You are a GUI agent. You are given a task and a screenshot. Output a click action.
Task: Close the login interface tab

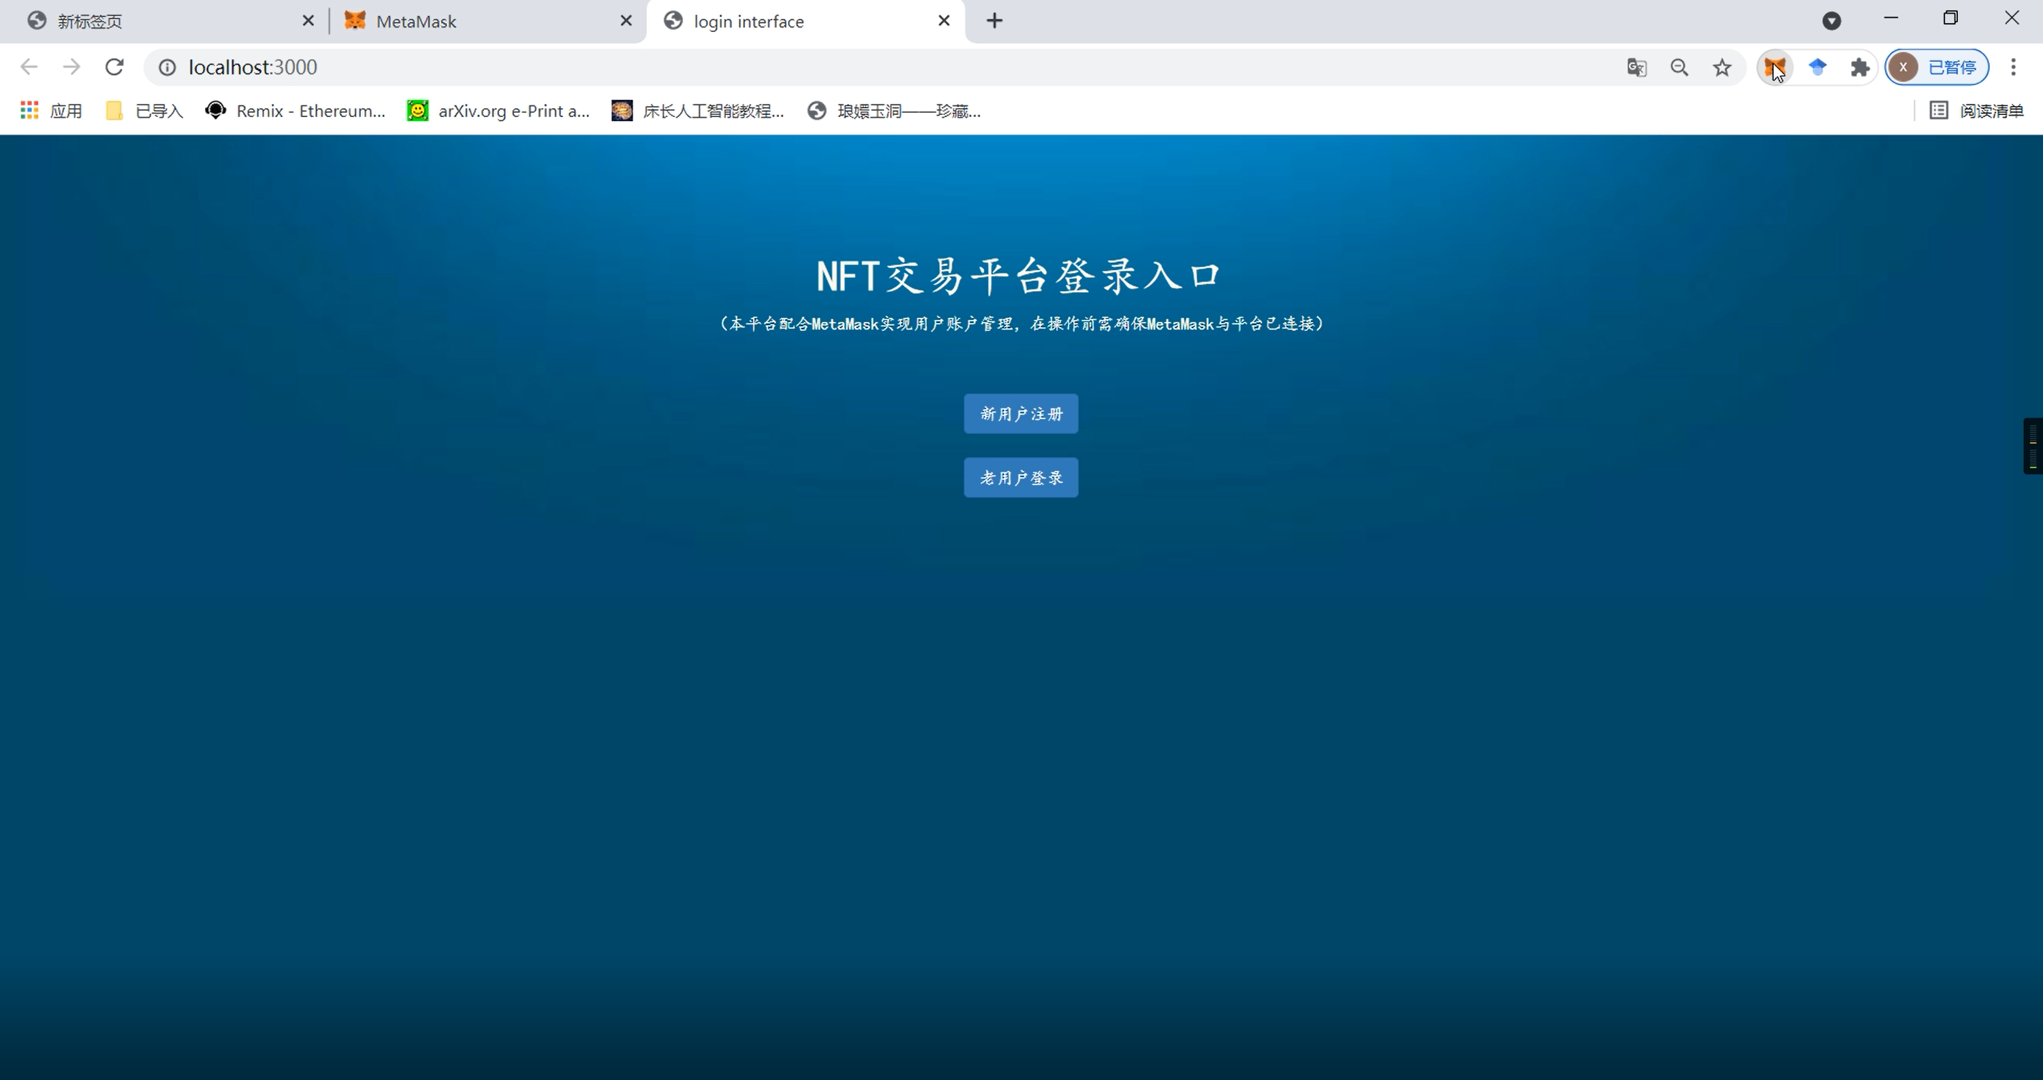pyautogui.click(x=944, y=20)
